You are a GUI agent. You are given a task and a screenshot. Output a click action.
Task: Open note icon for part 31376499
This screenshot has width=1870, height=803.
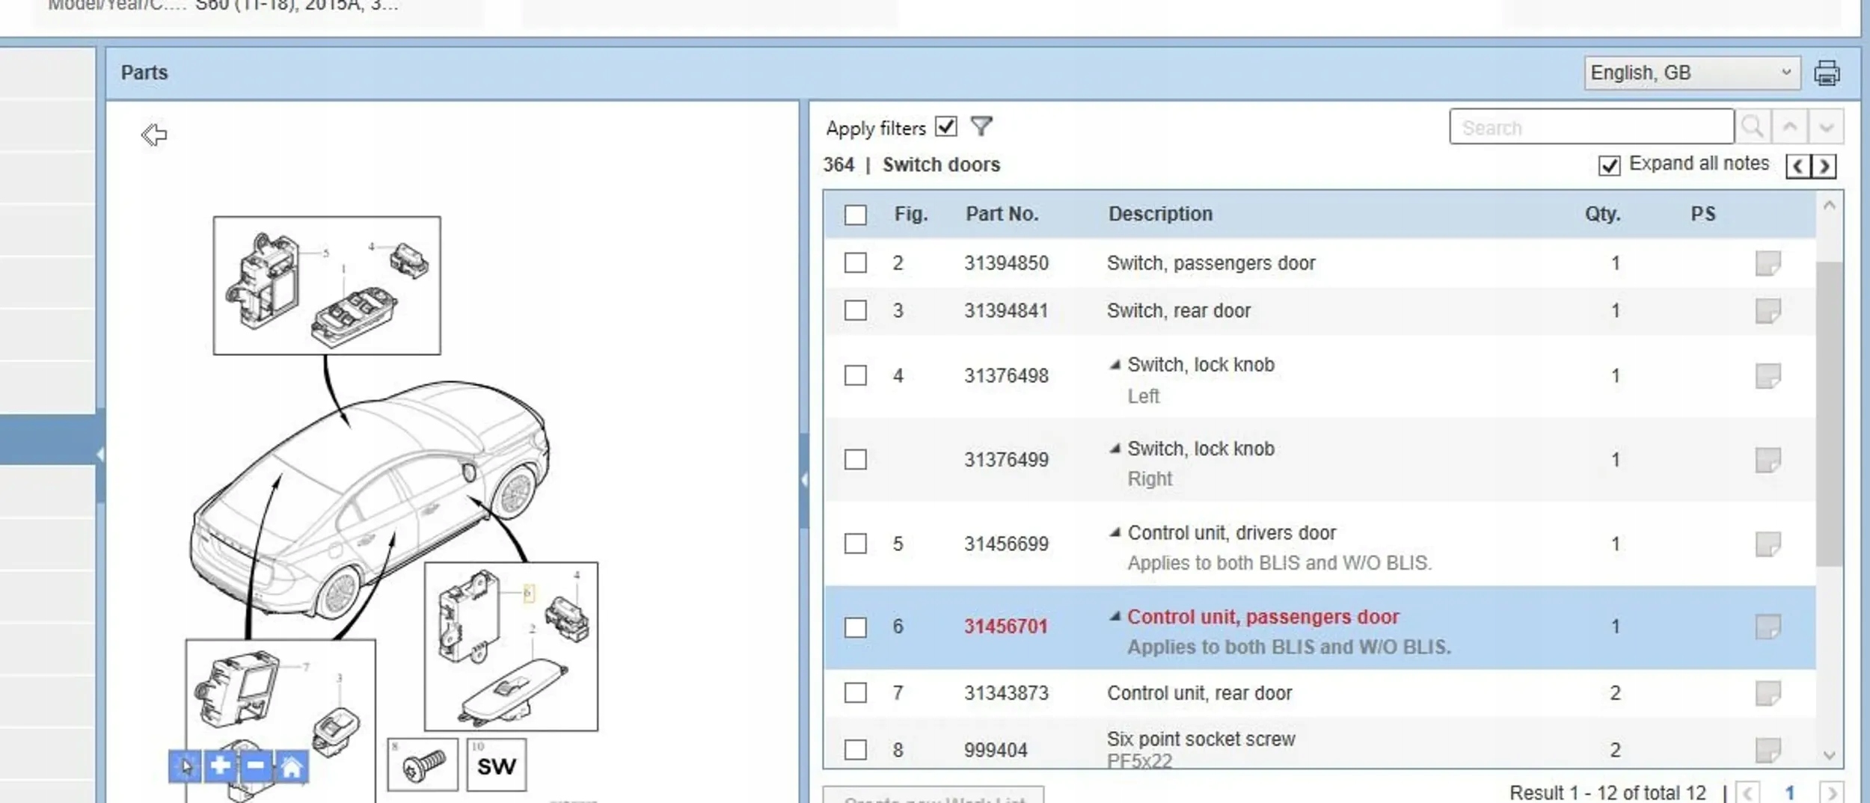[1768, 460]
